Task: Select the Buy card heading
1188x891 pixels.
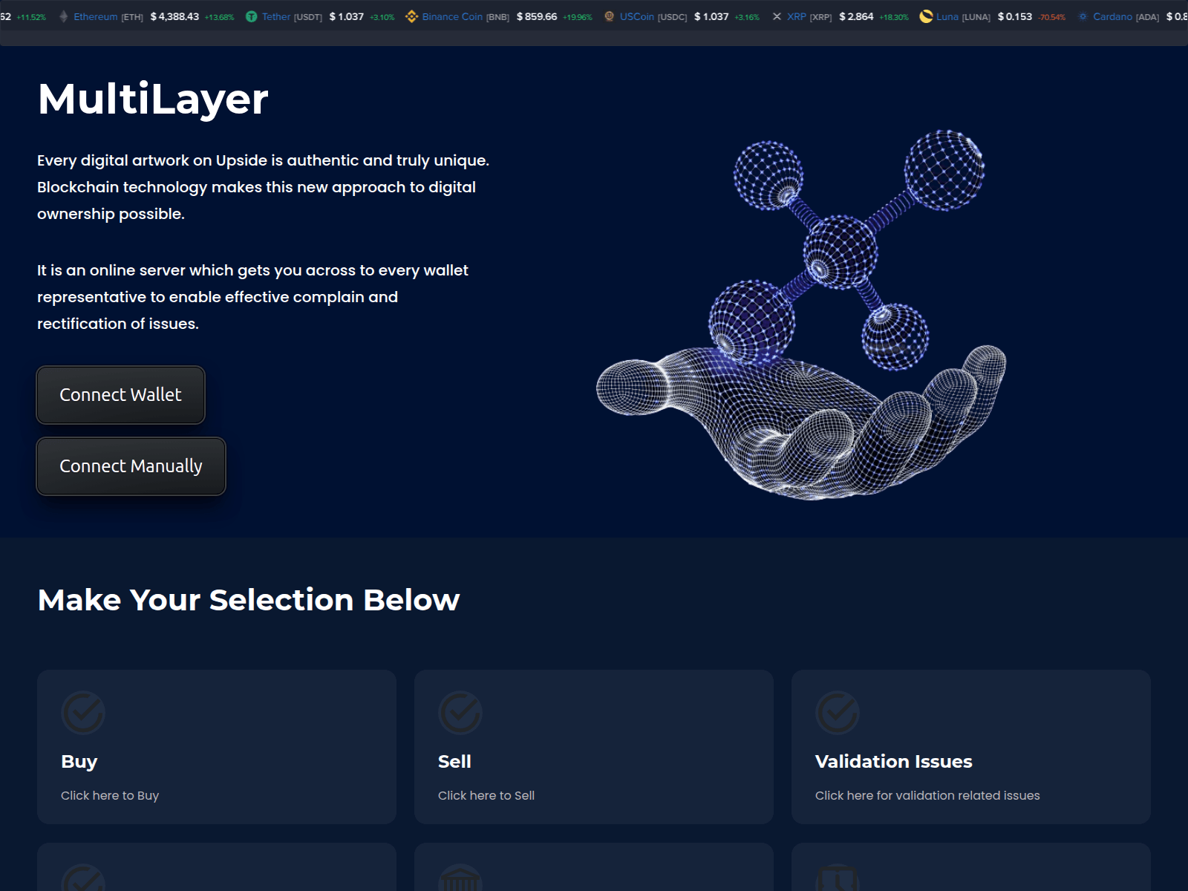Action: [79, 762]
